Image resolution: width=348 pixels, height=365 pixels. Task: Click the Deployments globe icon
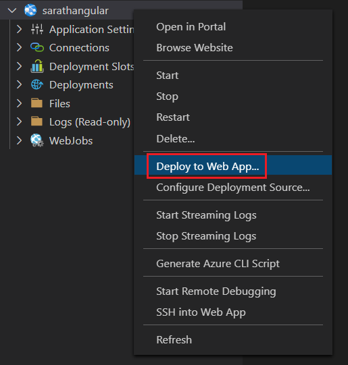[x=37, y=85]
